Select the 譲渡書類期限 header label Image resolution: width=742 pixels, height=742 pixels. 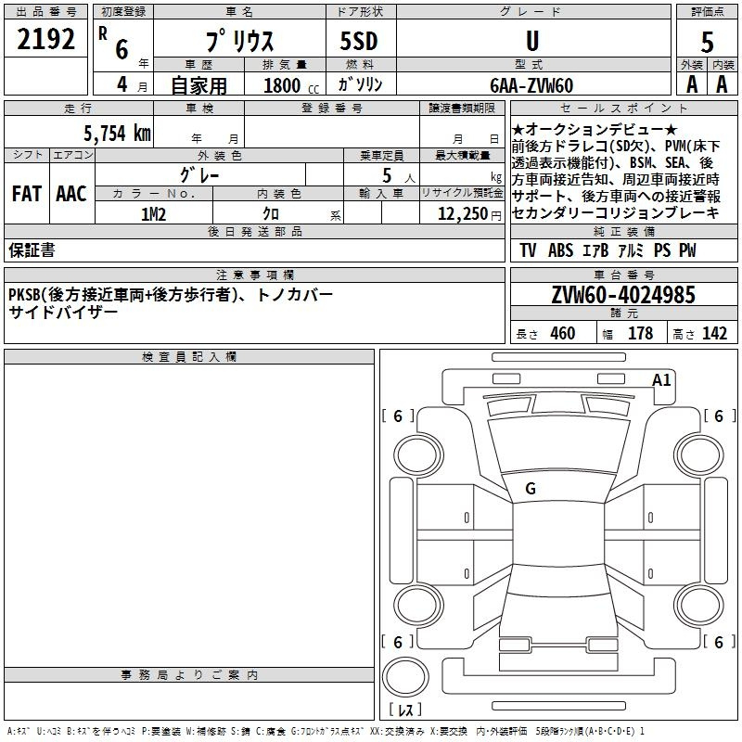[462, 109]
